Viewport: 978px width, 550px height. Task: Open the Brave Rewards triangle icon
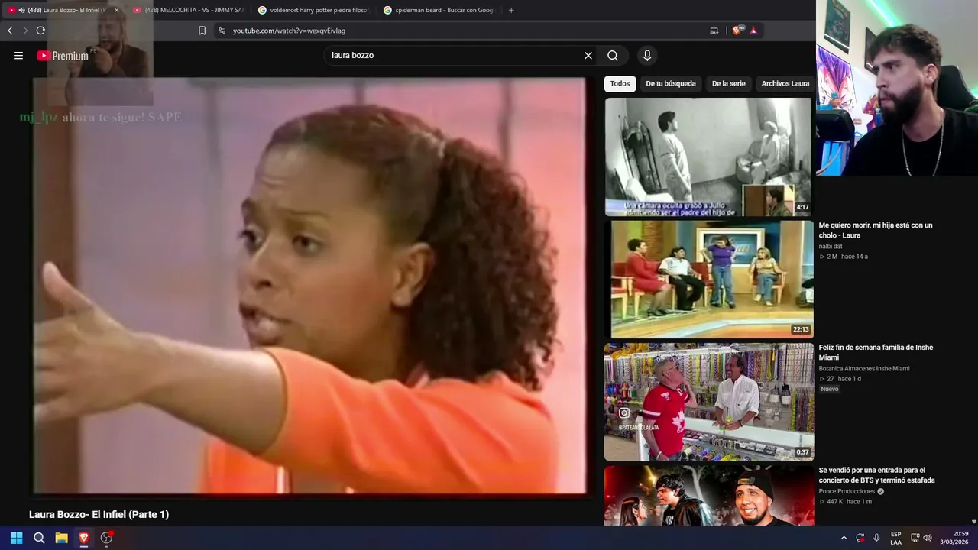coord(753,31)
